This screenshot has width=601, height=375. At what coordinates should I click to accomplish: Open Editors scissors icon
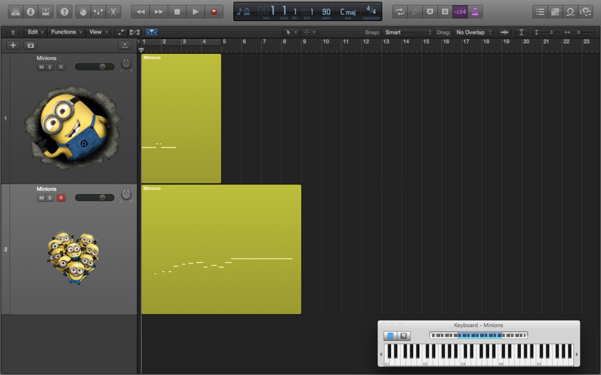click(x=114, y=12)
